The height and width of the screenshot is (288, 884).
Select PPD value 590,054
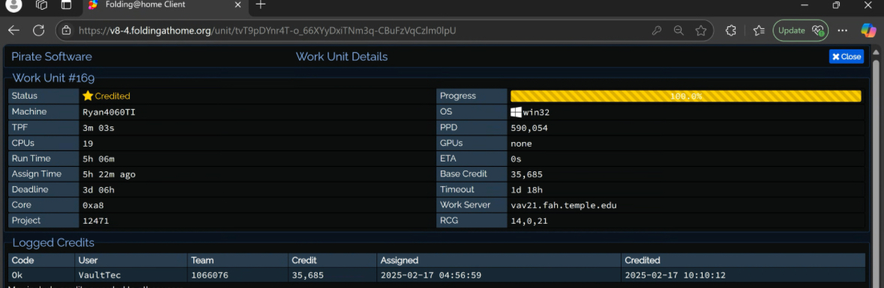[529, 128]
